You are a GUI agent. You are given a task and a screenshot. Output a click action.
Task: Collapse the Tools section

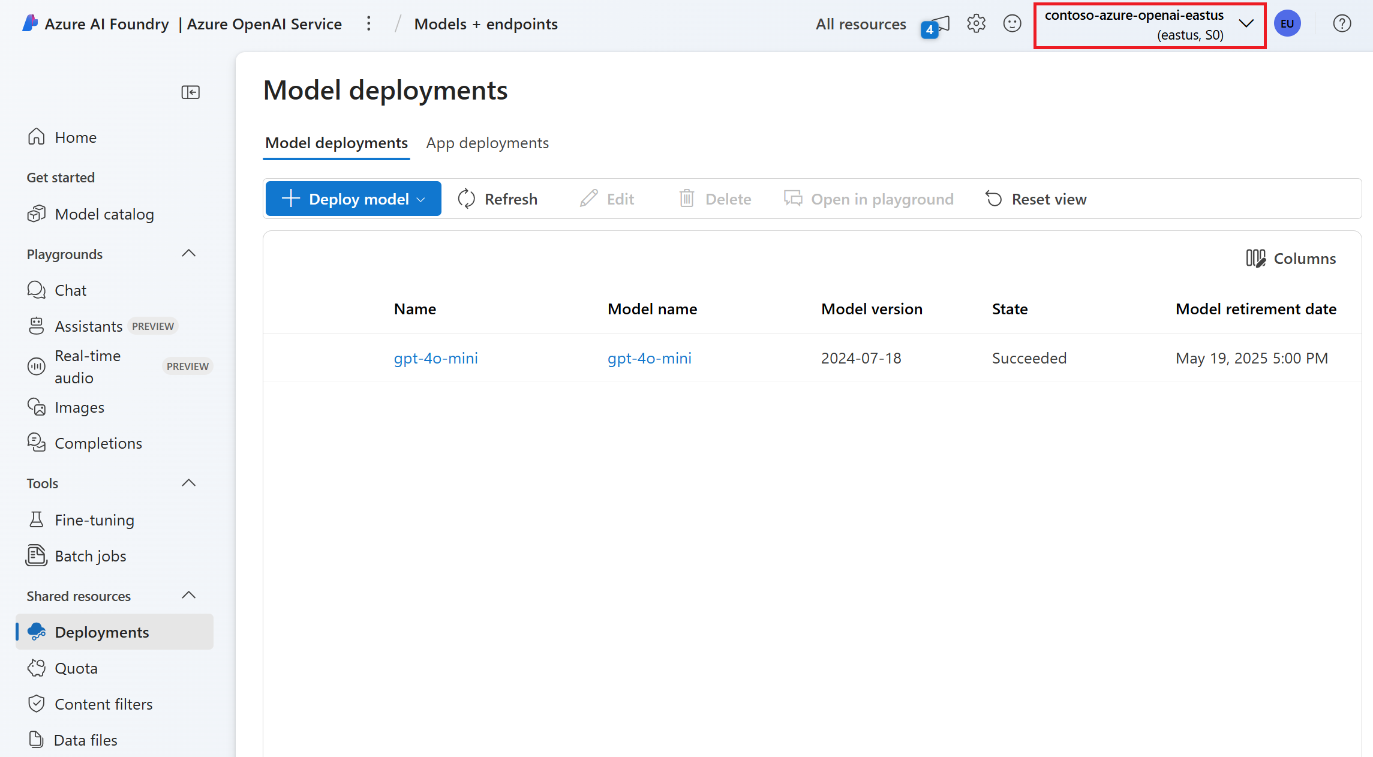[189, 483]
